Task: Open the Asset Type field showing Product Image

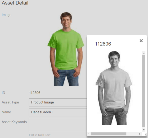Action: 58,102
